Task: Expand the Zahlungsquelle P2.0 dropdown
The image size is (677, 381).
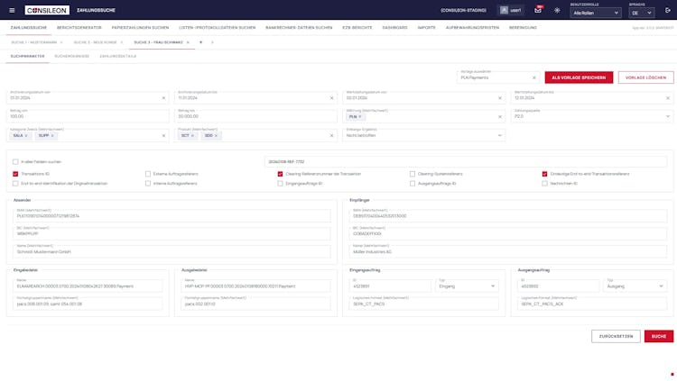Action: (x=592, y=114)
